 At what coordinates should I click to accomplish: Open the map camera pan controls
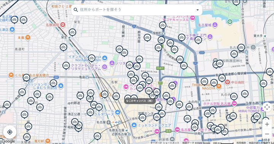pos(267,107)
